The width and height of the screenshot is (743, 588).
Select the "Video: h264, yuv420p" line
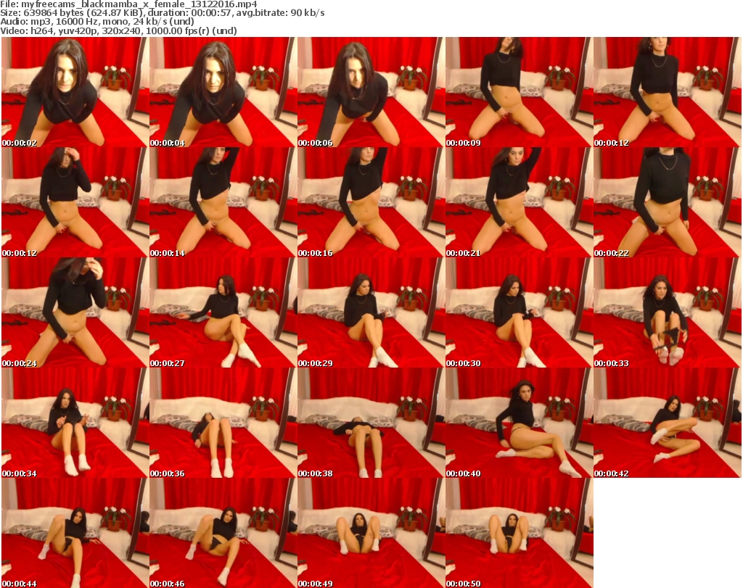pos(118,30)
